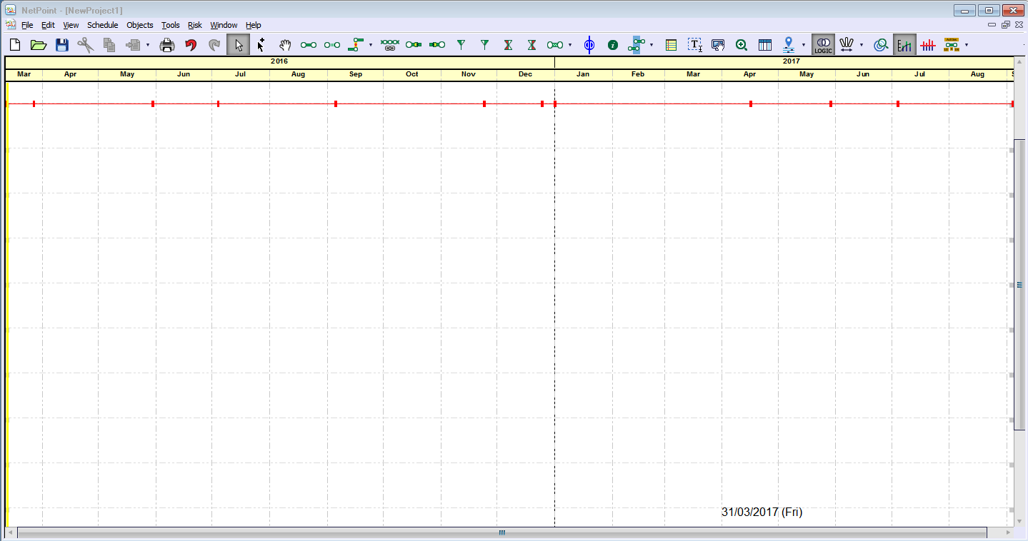The image size is (1028, 541).
Task: Click the blue location pin icon
Action: pyautogui.click(x=789, y=45)
